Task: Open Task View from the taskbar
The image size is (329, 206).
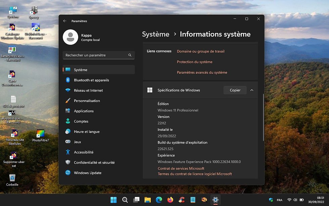Action: click(136, 200)
